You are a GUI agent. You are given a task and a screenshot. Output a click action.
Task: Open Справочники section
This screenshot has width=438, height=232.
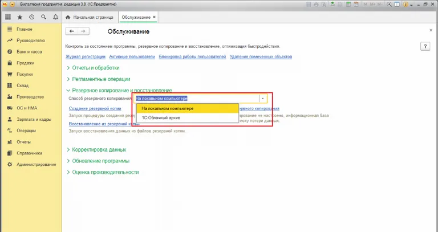pos(29,153)
